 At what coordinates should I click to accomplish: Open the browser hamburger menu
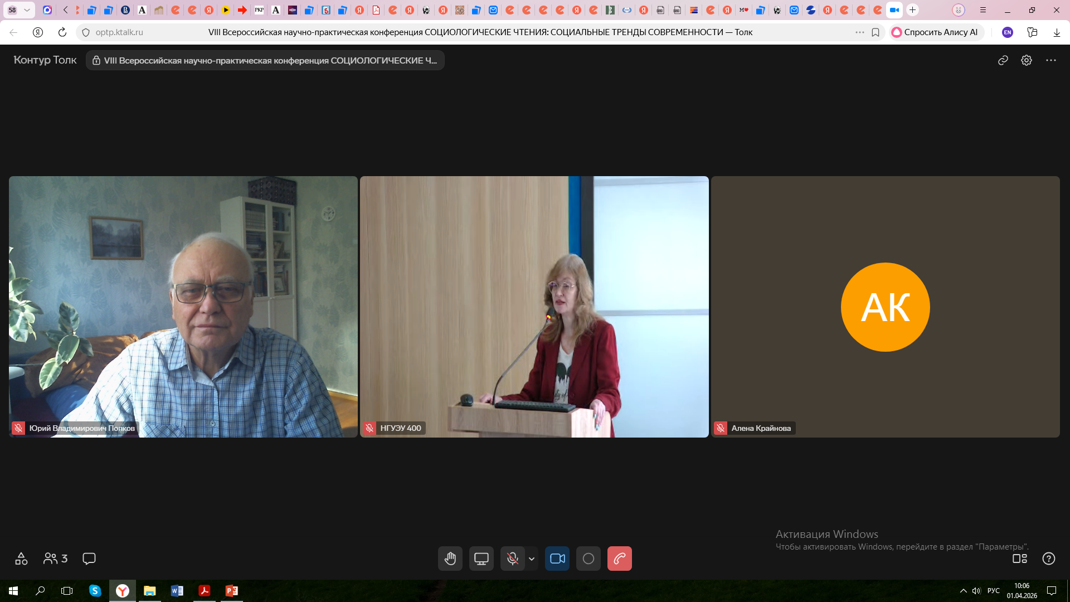[983, 10]
